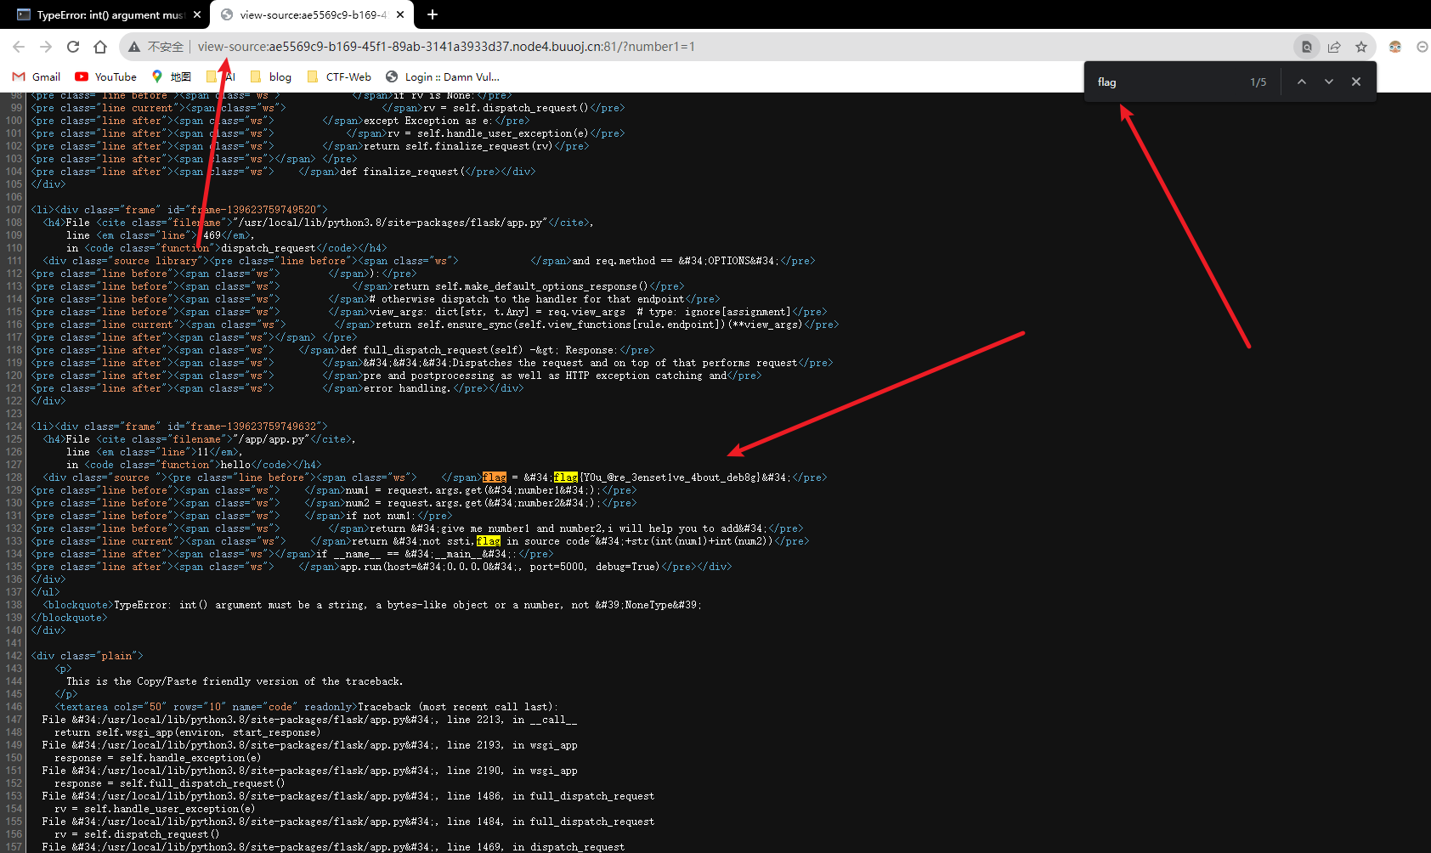Click the address bar URL
The width and height of the screenshot is (1431, 853).
click(446, 47)
